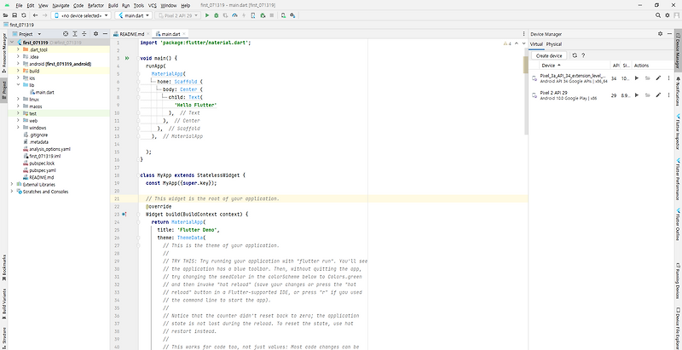
Task: Show Pixel 2 API 29 files on disk
Action: pyautogui.click(x=646, y=96)
